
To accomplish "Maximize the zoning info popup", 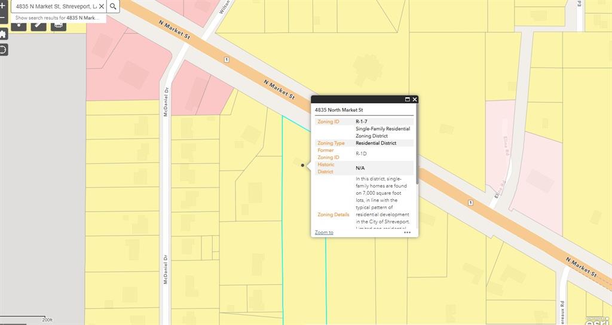I will (407, 100).
